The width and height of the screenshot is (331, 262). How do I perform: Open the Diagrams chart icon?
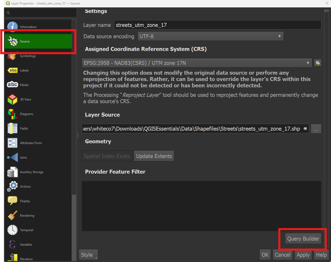(x=12, y=114)
